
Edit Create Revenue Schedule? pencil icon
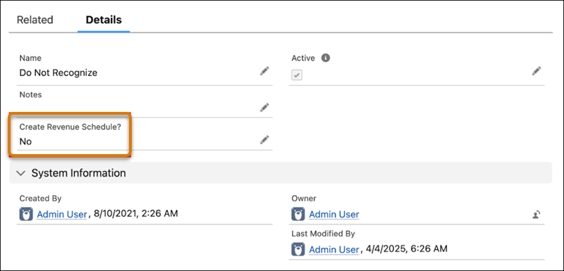(264, 139)
